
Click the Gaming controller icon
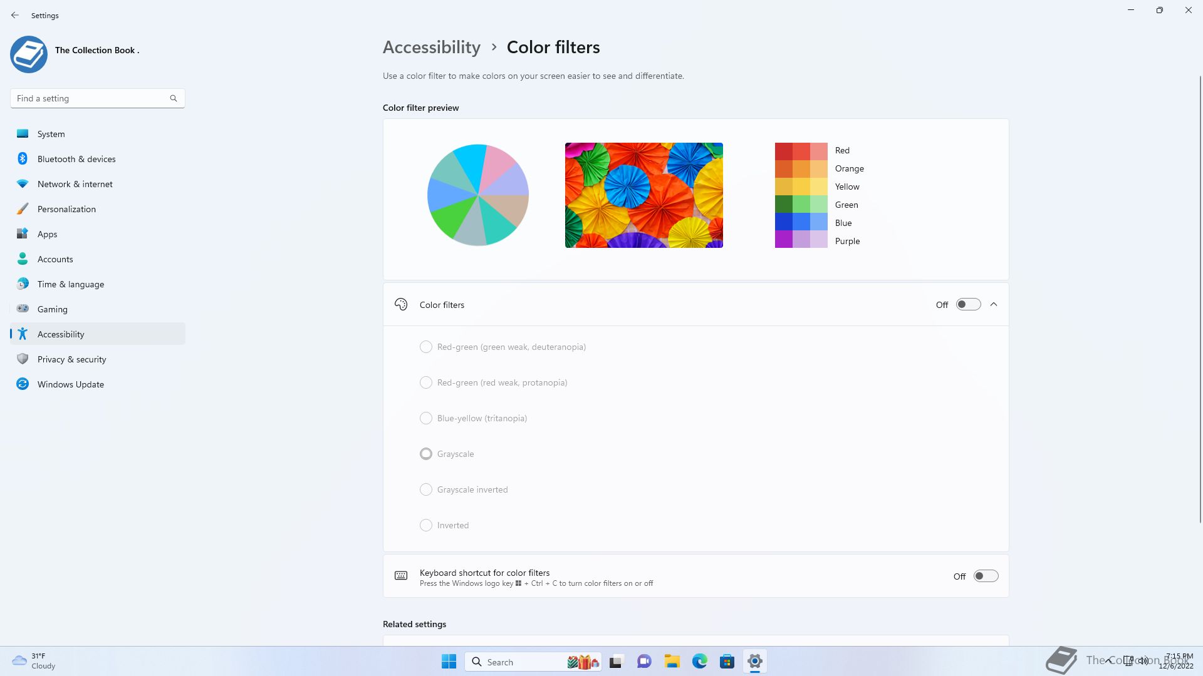click(x=23, y=309)
